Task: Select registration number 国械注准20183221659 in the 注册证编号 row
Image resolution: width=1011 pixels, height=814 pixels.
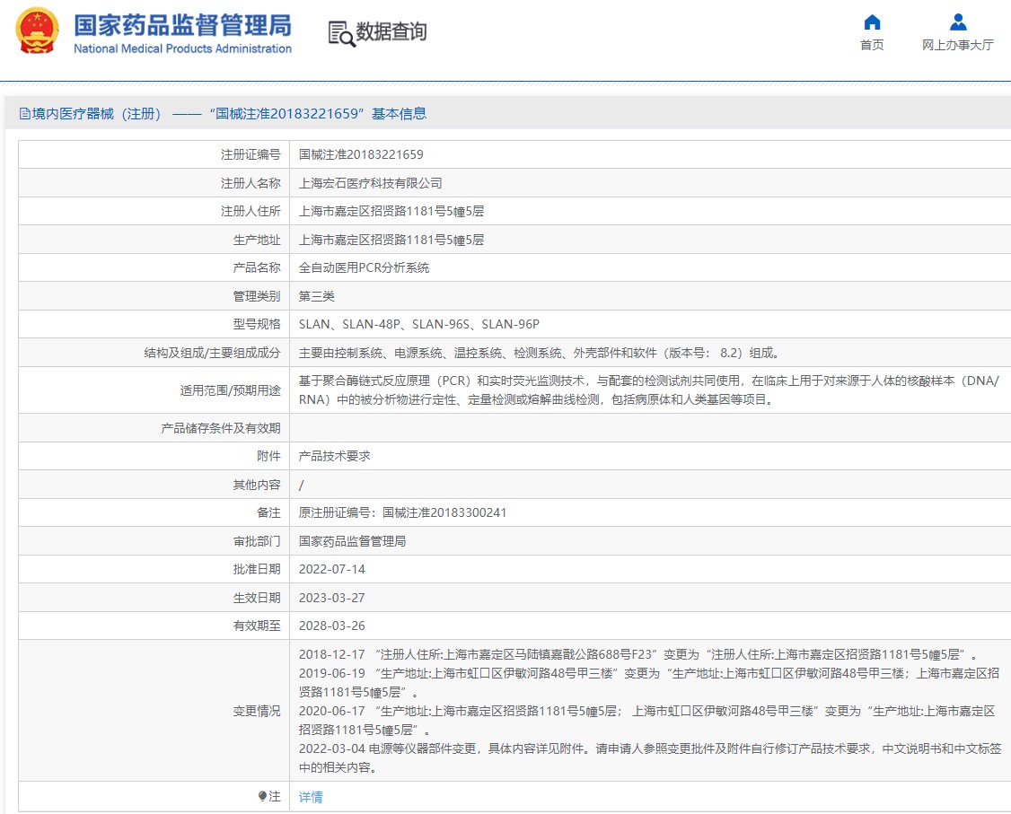Action: 361,154
